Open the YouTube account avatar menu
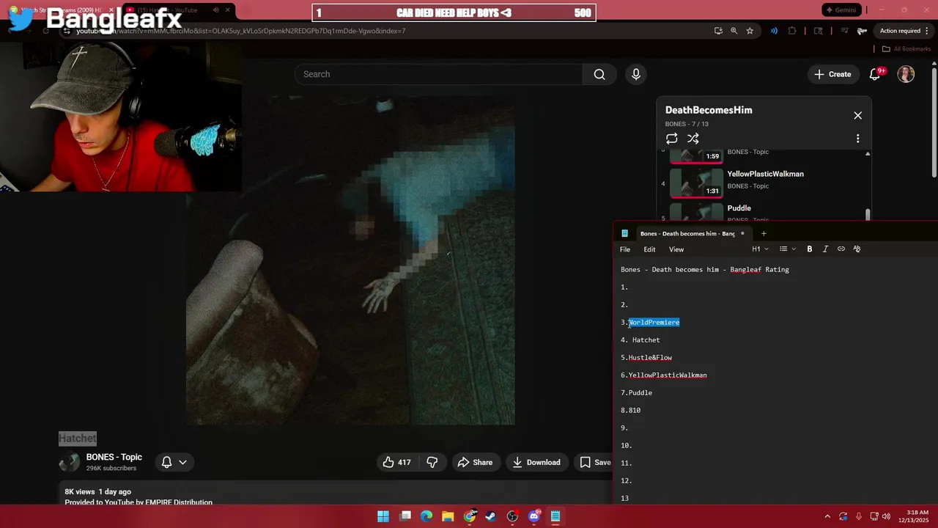938x528 pixels. click(x=906, y=74)
